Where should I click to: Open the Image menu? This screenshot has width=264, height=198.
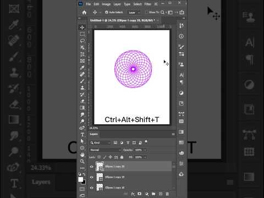106,4
